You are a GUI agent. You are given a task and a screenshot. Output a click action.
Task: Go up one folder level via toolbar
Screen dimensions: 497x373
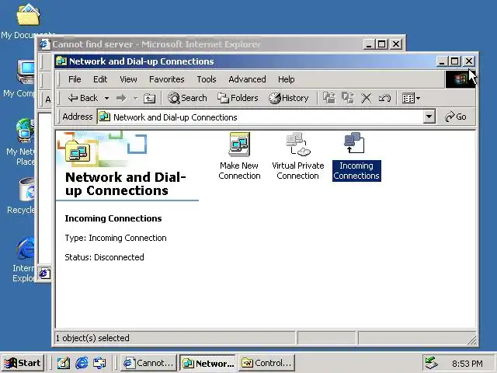pyautogui.click(x=149, y=99)
